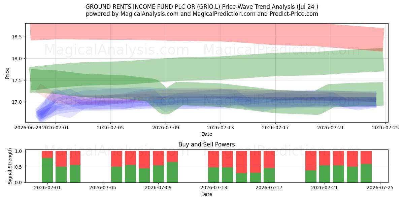The width and height of the screenshot is (404, 202).
Task: Click the 2026-07-13 date tick on price chart
Action: pyautogui.click(x=221, y=128)
